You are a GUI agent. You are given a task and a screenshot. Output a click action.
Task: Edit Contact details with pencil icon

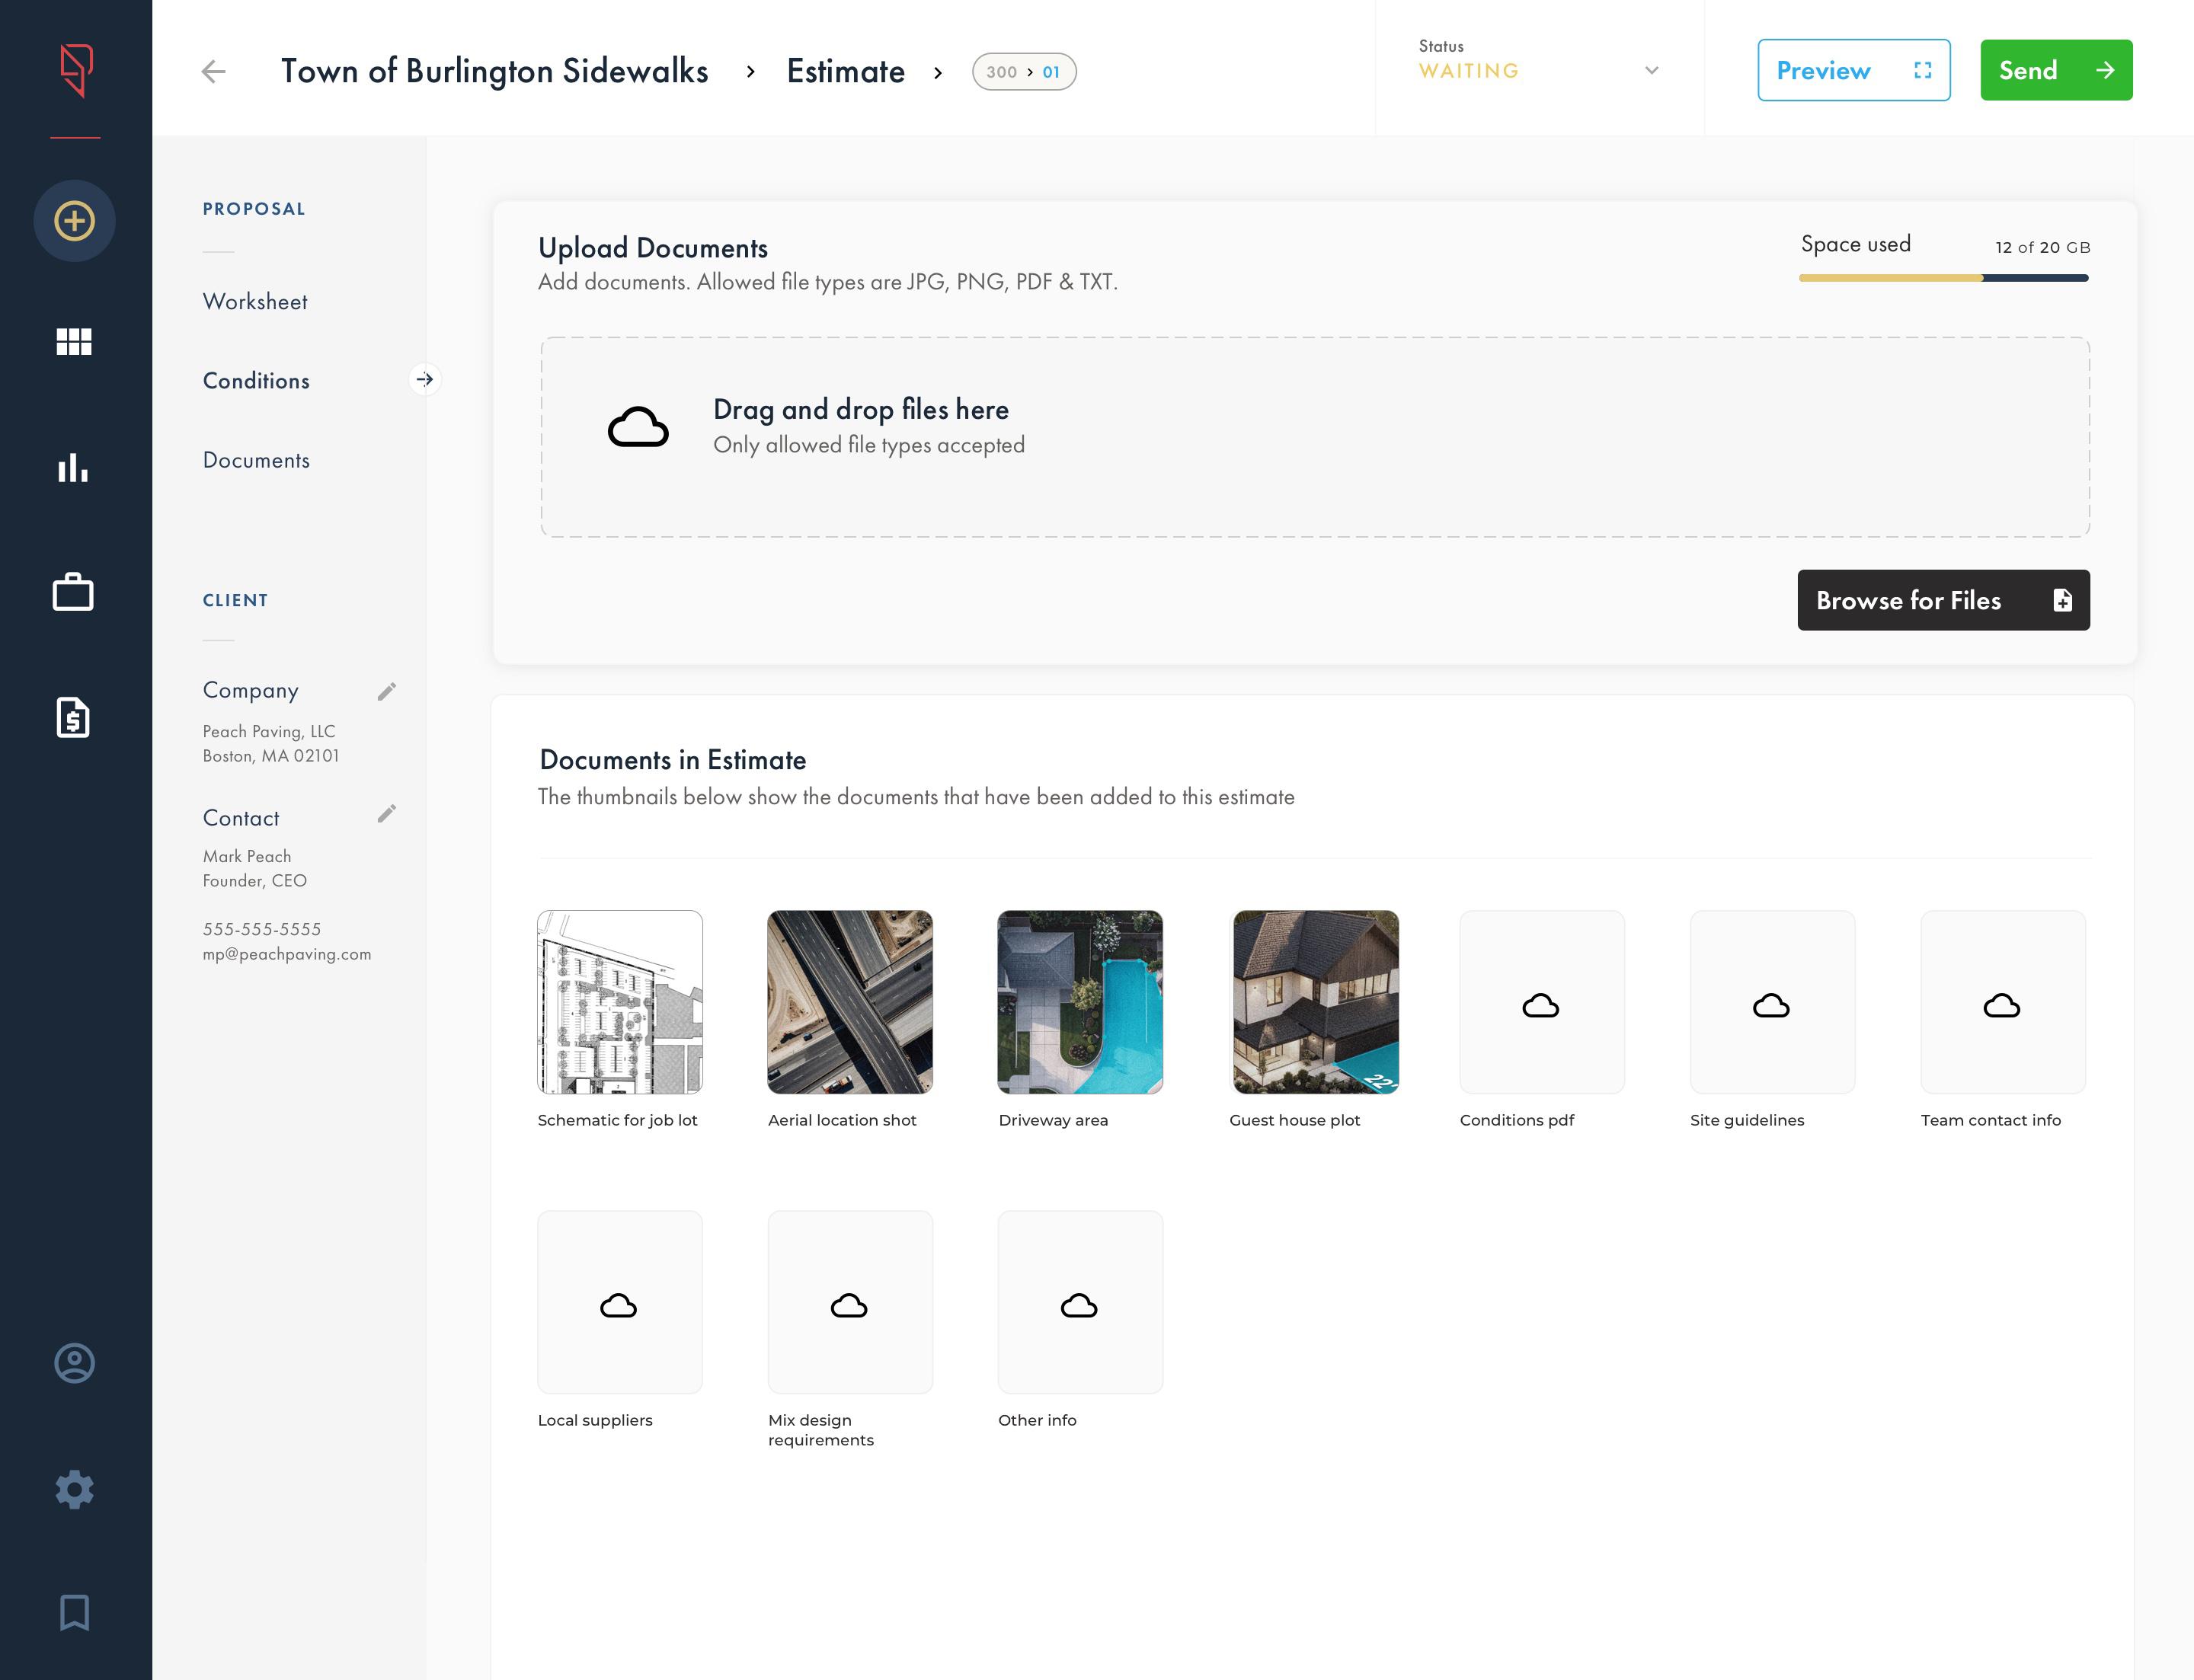coord(387,814)
